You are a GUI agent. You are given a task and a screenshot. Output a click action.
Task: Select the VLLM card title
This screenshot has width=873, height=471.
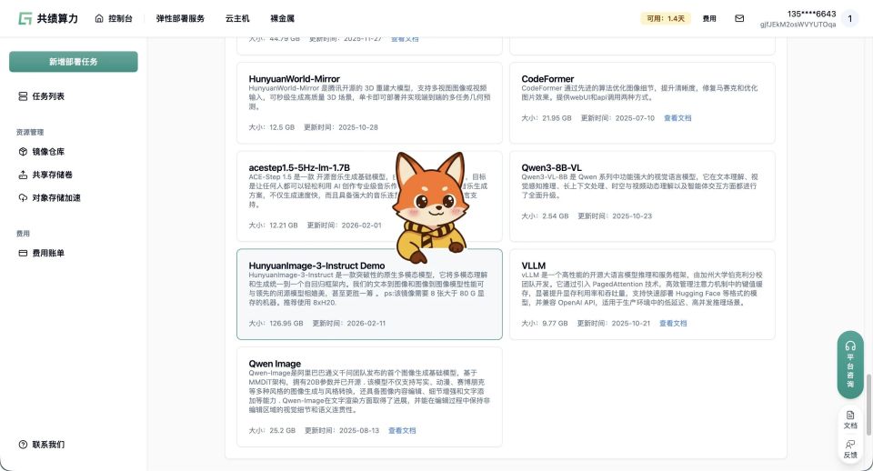[534, 266]
